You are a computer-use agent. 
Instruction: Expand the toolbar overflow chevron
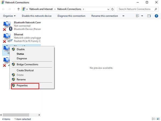click(x=123, y=16)
